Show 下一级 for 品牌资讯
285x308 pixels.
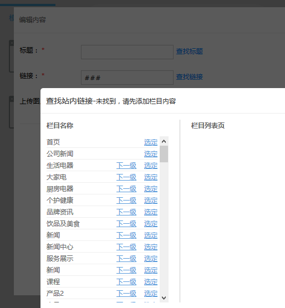tap(126, 212)
